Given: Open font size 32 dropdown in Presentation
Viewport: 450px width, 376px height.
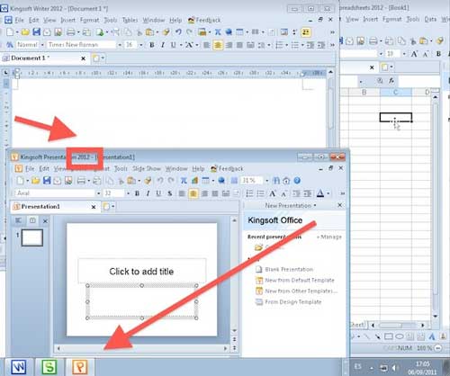Looking at the screenshot, I should [x=128, y=193].
